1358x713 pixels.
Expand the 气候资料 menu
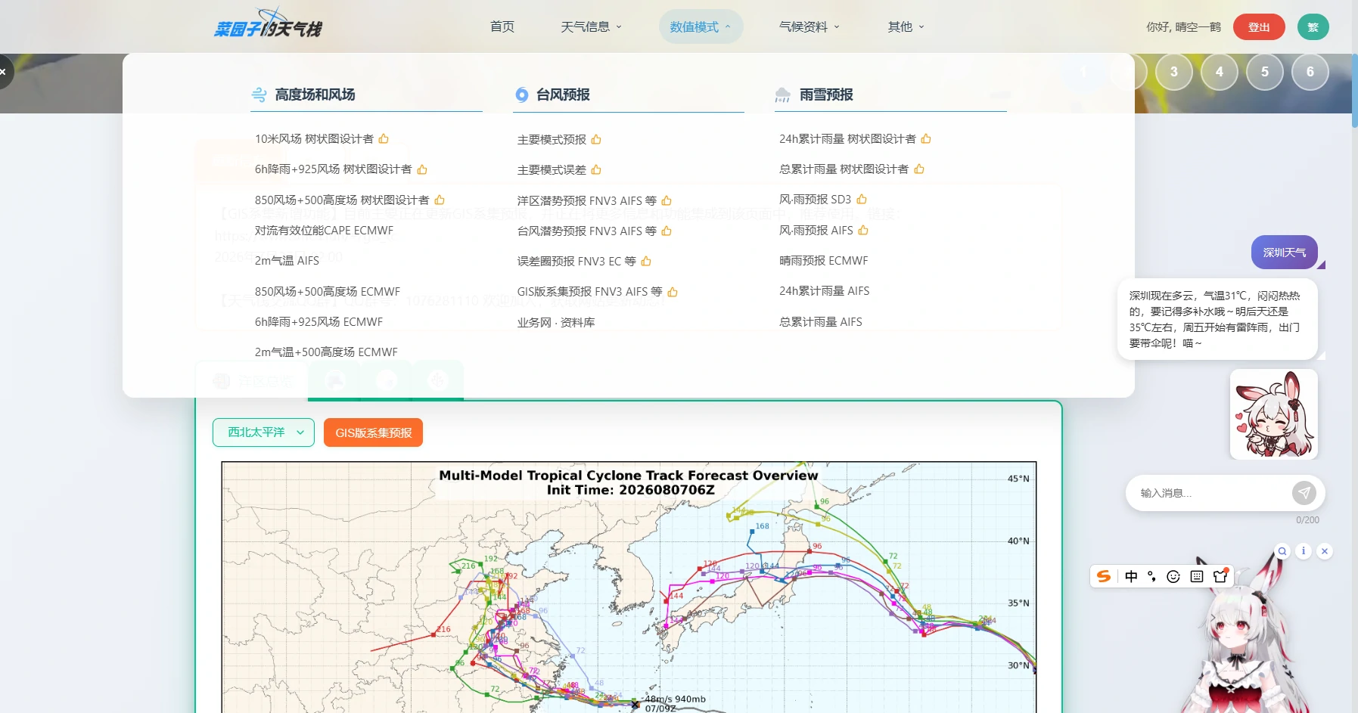pyautogui.click(x=810, y=26)
